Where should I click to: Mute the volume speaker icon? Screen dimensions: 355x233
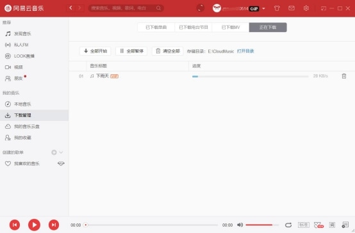240,225
